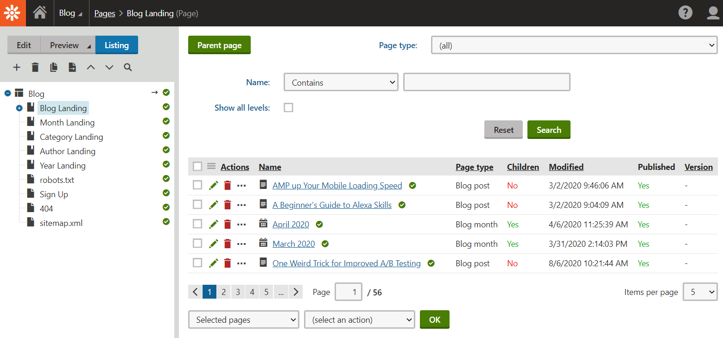Screen dimensions: 723x338
Task: Move page down using the down arrow icon
Action: pyautogui.click(x=109, y=67)
